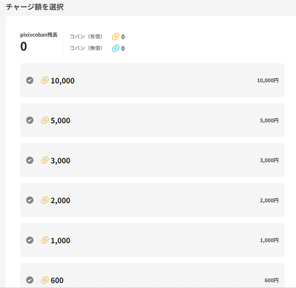Tick the 1,000 coban option circle
Image resolution: width=296 pixels, height=288 pixels.
click(x=30, y=240)
